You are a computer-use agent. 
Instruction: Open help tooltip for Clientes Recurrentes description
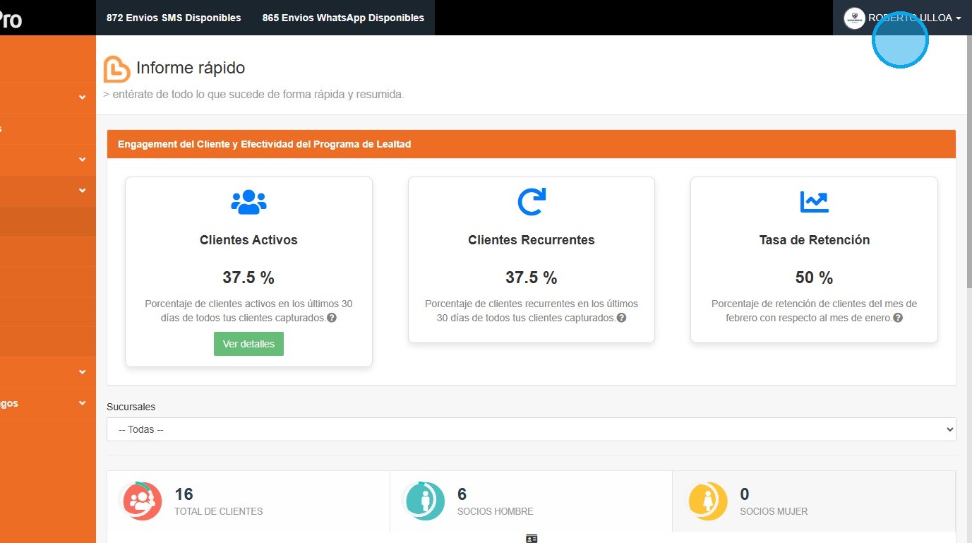(621, 318)
